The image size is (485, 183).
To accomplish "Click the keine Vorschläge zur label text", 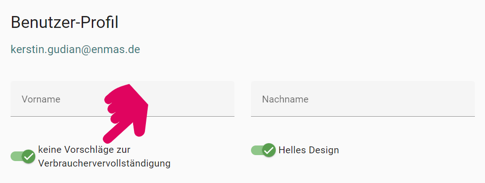I will point(84,150).
